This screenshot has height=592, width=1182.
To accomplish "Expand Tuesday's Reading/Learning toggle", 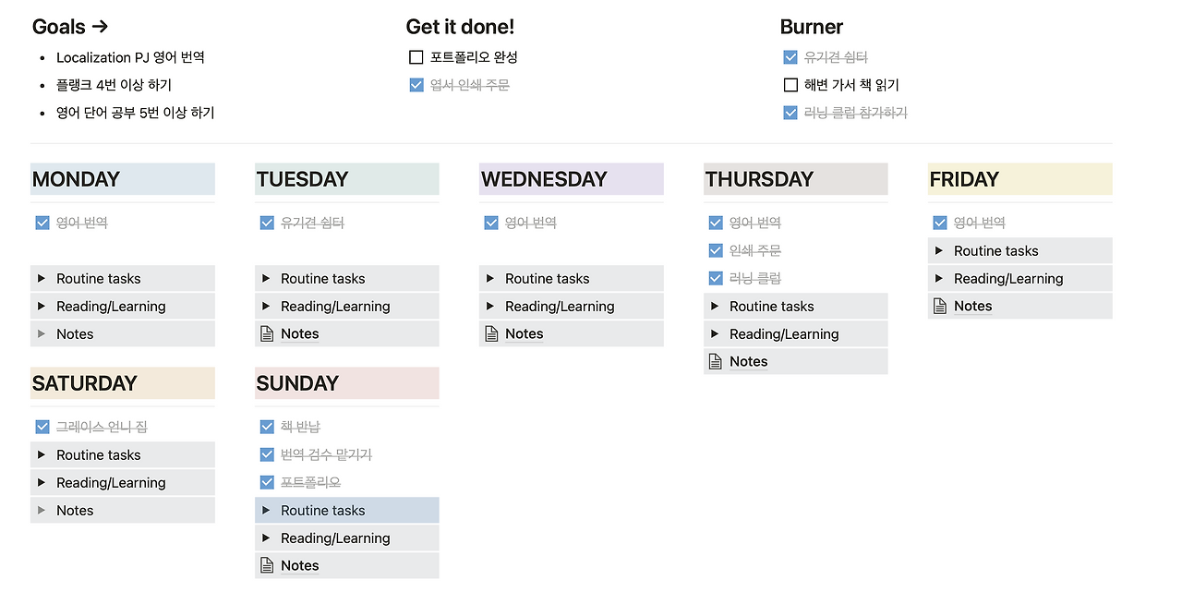I will pos(266,306).
